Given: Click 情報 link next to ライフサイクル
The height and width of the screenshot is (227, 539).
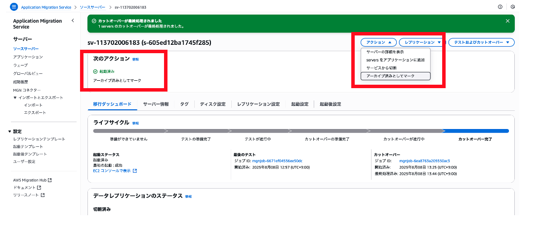Looking at the screenshot, I should coord(135,123).
